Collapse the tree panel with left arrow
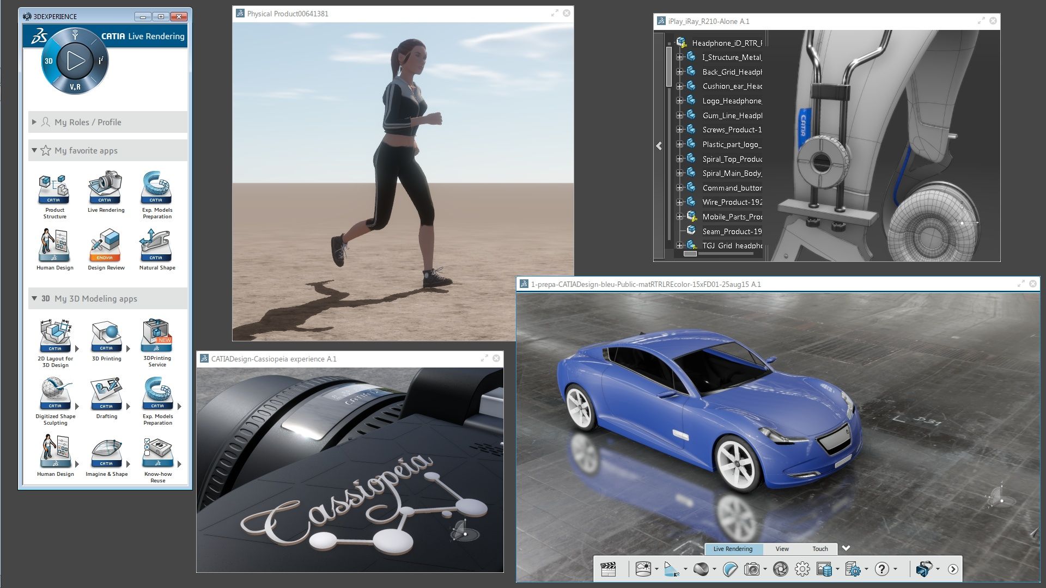Screen dimensions: 1046x588 pos(659,146)
